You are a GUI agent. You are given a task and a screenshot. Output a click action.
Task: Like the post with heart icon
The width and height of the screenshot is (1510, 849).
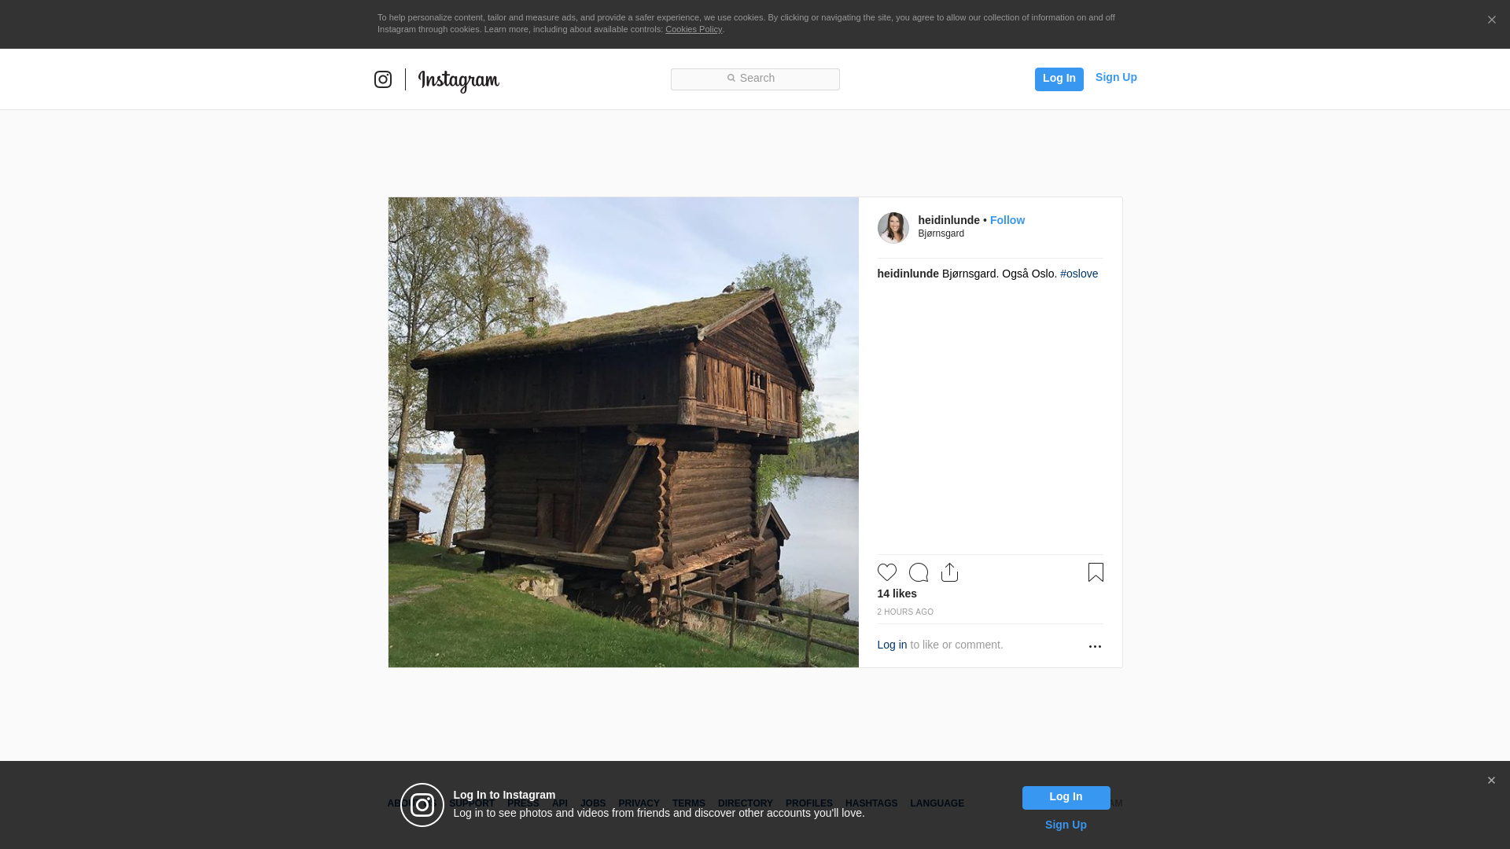click(886, 572)
